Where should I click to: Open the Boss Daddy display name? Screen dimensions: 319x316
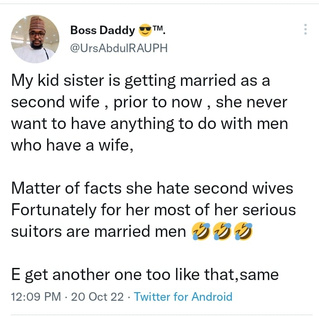click(103, 31)
